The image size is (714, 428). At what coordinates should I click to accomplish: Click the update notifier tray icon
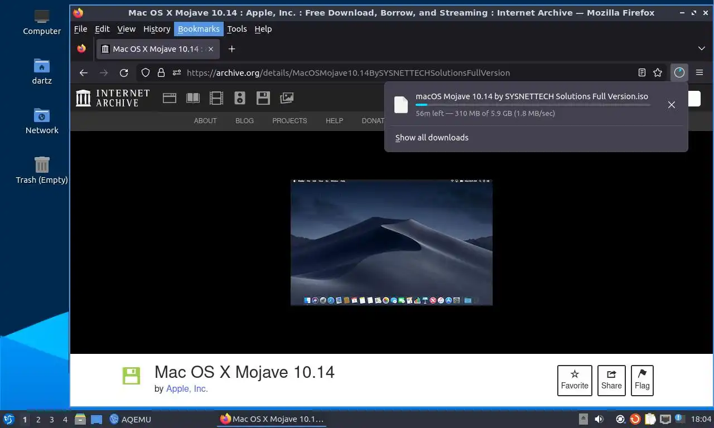(635, 419)
